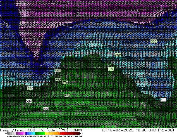
Task: Click the '18-03-2025' date text
Action: pos(121,130)
